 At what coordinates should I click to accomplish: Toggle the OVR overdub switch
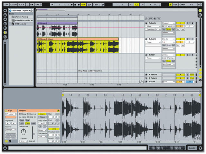click(x=84, y=5)
